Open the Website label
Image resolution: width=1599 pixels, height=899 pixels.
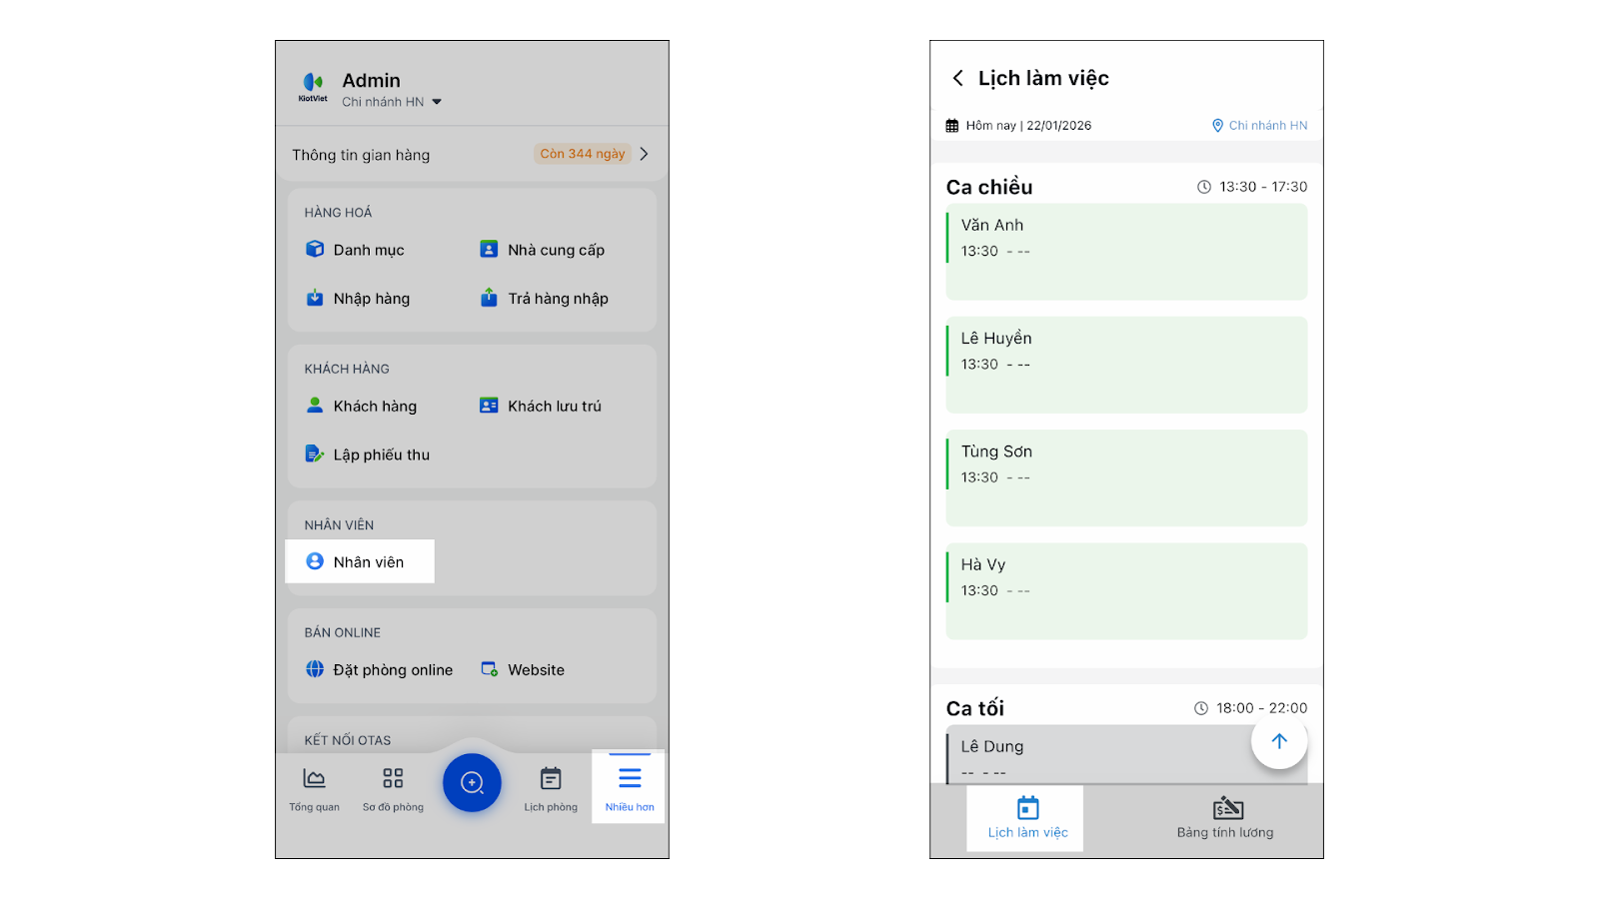coord(536,670)
